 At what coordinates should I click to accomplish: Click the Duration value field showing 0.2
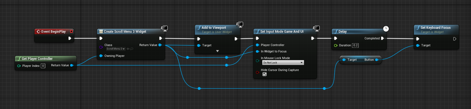coord(355,45)
